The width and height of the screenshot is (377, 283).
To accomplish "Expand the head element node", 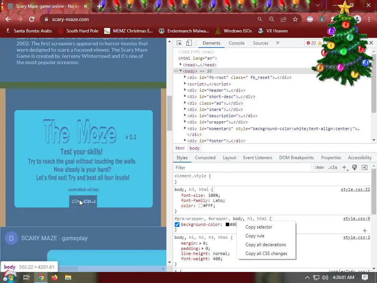I will coord(180,64).
